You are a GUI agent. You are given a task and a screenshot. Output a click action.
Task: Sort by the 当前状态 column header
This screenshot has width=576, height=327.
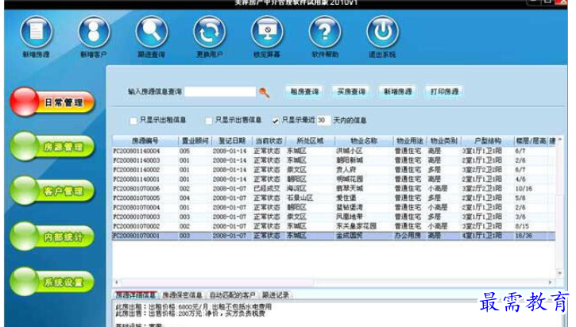point(269,141)
